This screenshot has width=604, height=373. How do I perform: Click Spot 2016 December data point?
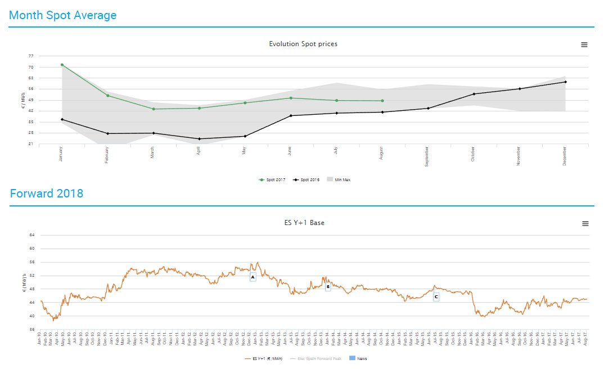click(565, 82)
